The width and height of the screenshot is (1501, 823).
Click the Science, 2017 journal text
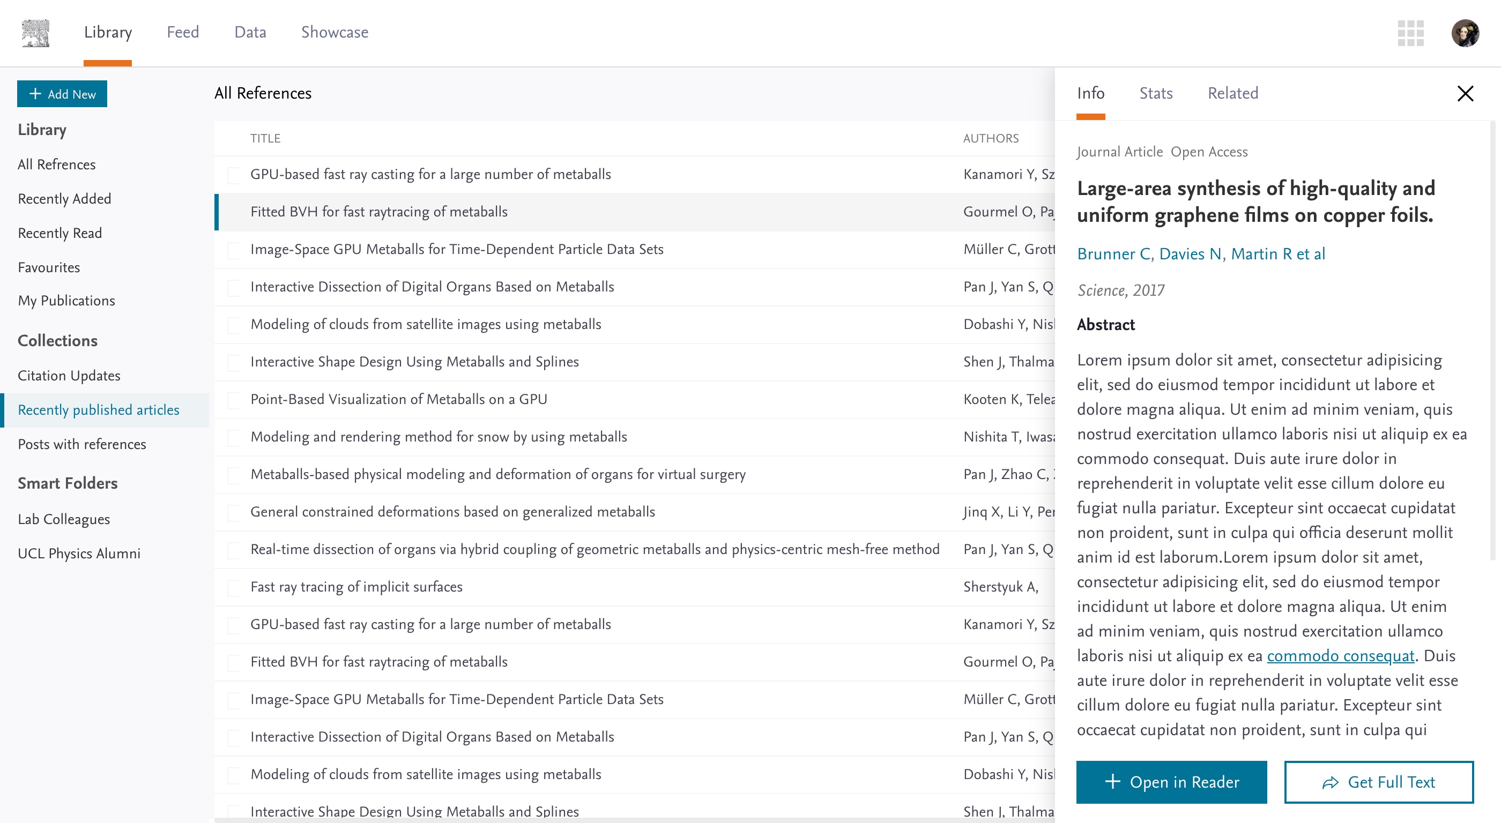pos(1120,290)
